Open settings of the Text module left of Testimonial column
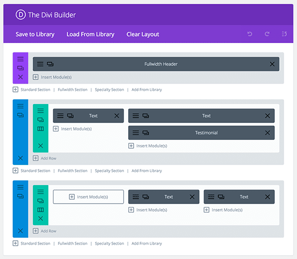The height and width of the screenshot is (259, 297). [x=60, y=116]
